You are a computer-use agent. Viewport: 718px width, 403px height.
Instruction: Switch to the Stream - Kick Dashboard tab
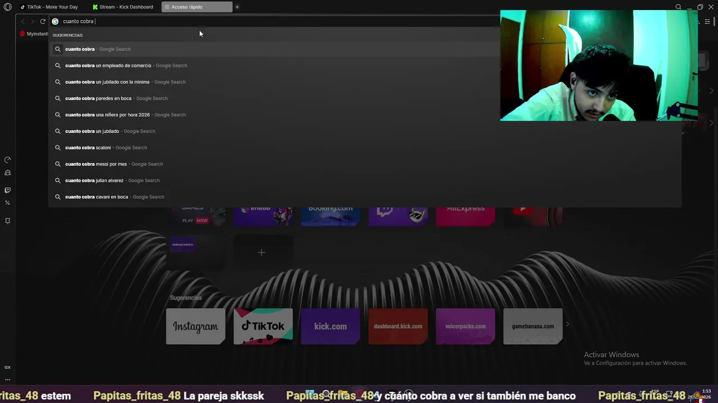tap(125, 7)
